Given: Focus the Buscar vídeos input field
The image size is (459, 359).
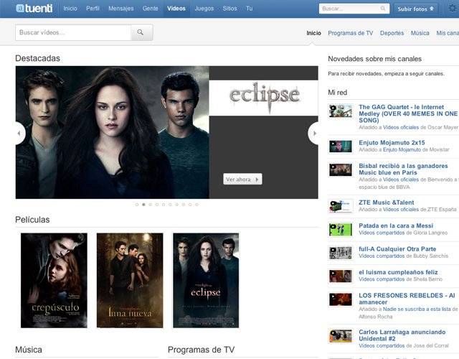Looking at the screenshot, I should [x=73, y=32].
